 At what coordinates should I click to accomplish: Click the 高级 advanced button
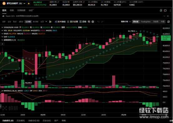(x=83, y=22)
